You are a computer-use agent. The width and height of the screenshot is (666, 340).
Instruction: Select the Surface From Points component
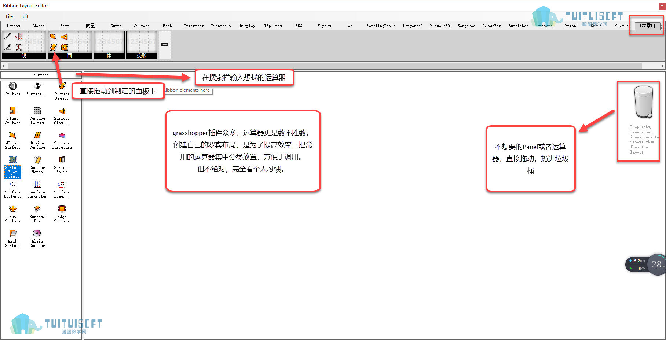pyautogui.click(x=12, y=167)
